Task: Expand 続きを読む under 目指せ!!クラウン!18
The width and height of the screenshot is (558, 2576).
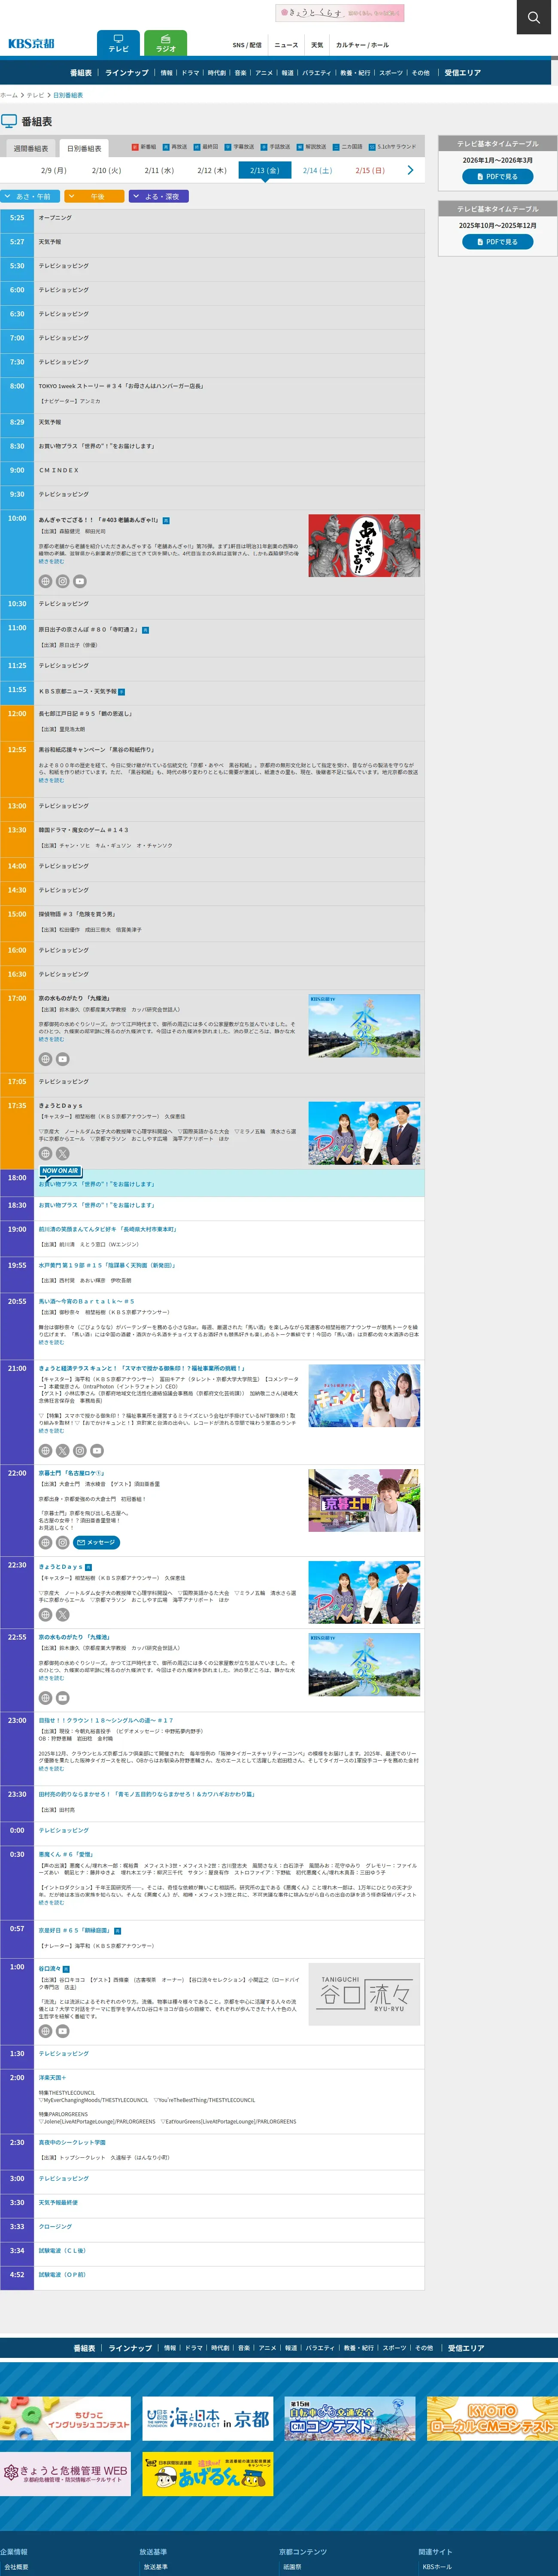Action: [51, 1769]
